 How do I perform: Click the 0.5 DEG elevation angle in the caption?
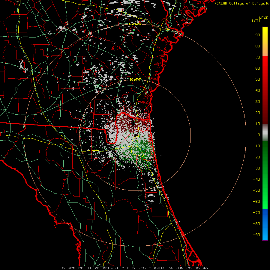click(x=136, y=268)
